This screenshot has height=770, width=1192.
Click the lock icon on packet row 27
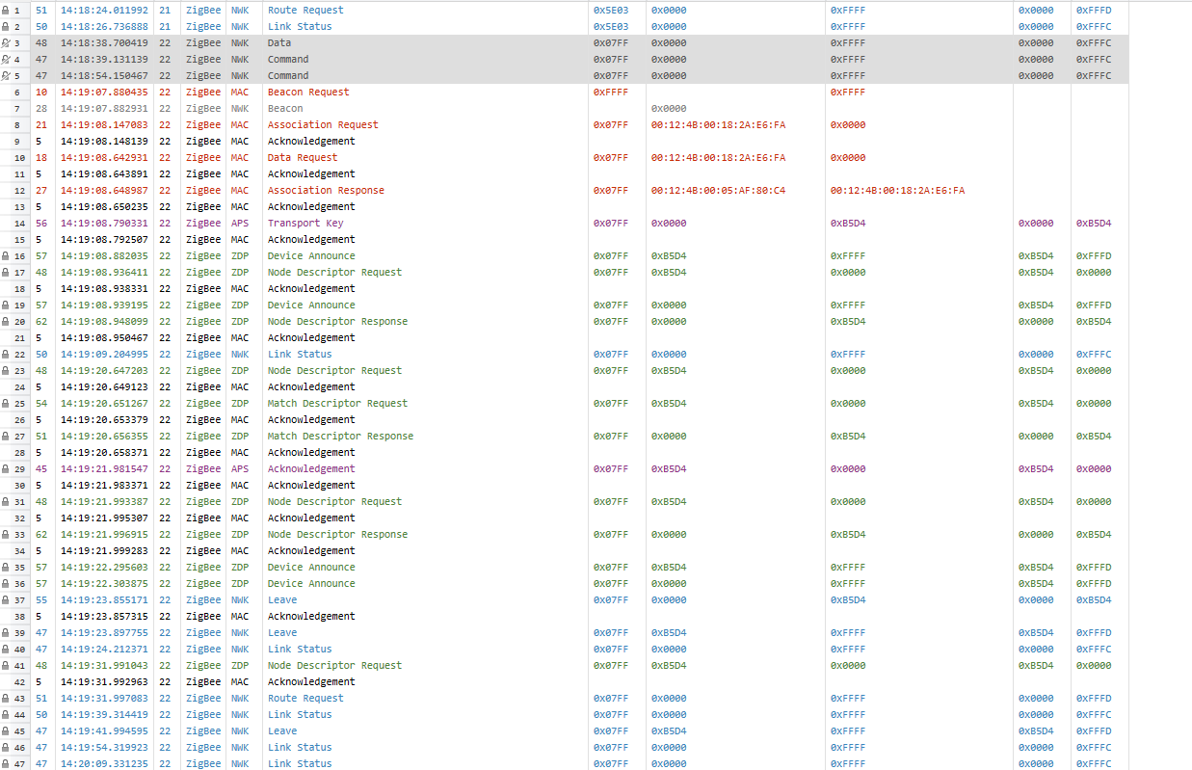tap(6, 436)
